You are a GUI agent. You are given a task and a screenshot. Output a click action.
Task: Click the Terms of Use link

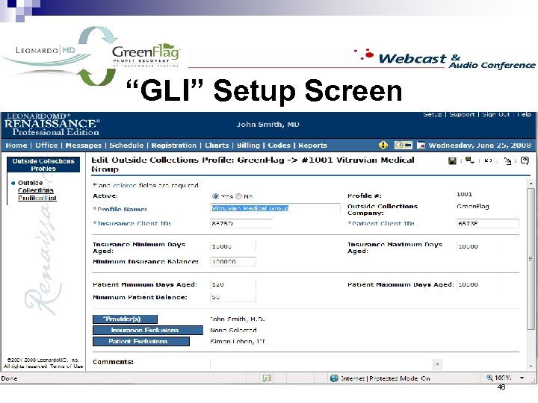click(67, 366)
